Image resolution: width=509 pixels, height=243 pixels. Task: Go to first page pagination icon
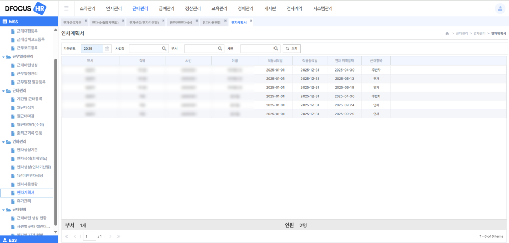[x=67, y=237]
